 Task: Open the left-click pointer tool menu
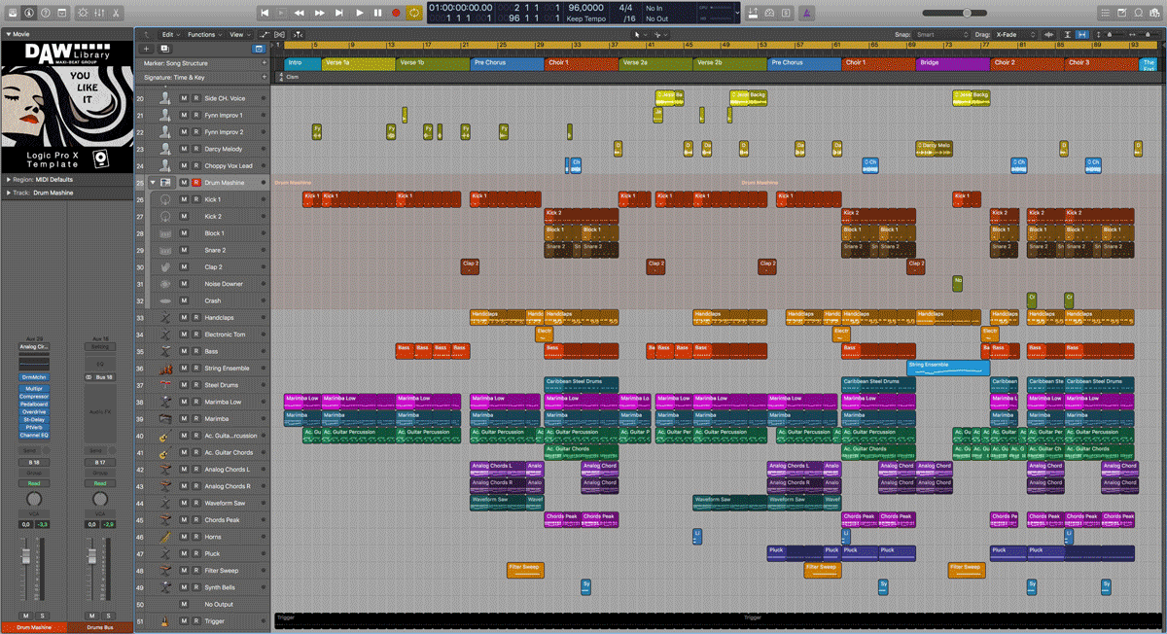tap(641, 34)
